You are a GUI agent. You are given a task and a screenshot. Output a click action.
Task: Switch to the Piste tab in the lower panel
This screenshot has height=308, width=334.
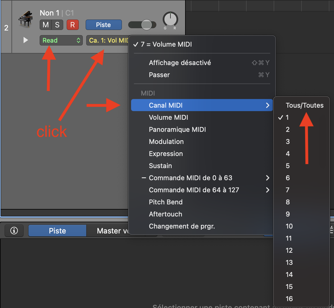coord(57,231)
